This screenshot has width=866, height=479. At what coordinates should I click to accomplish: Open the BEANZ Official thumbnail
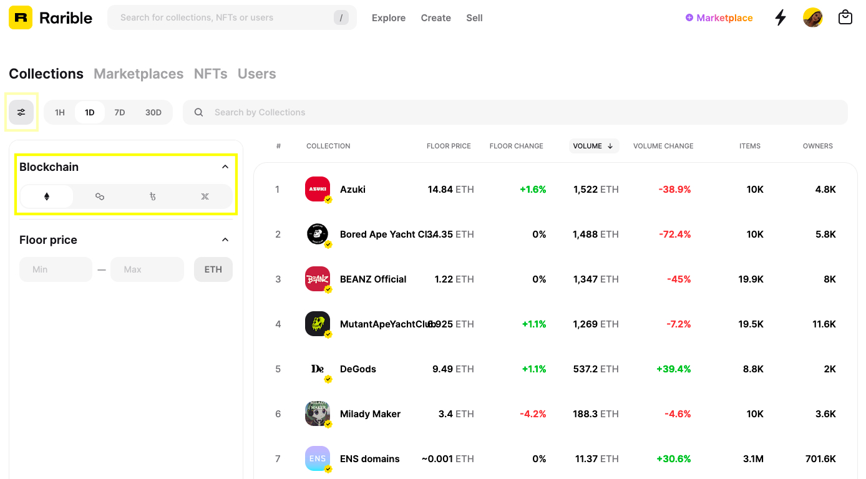pos(318,279)
